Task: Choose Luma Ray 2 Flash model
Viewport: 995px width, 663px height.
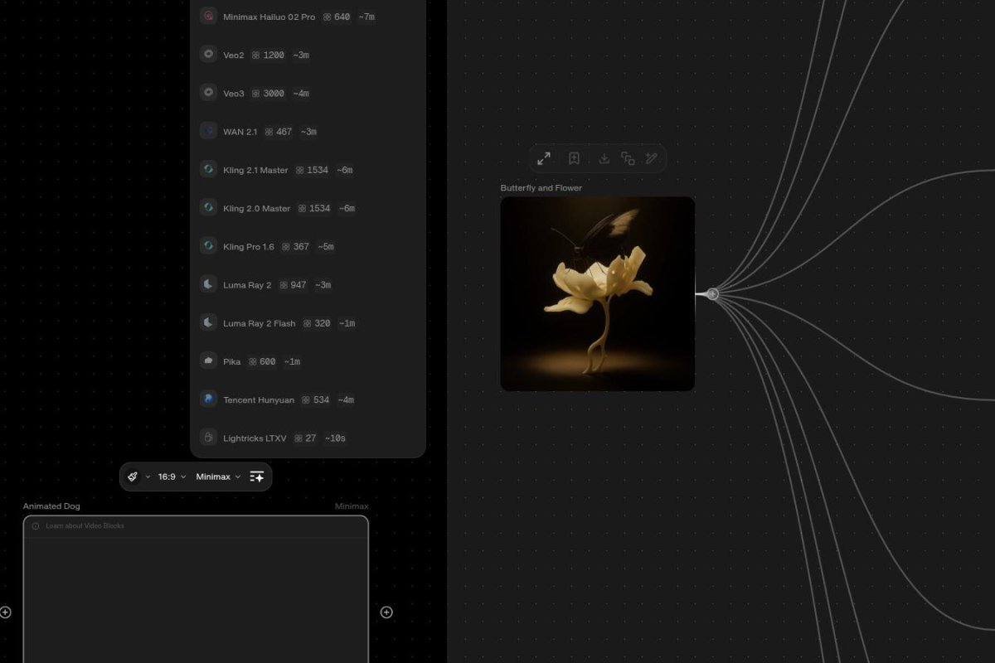Action: 257,323
